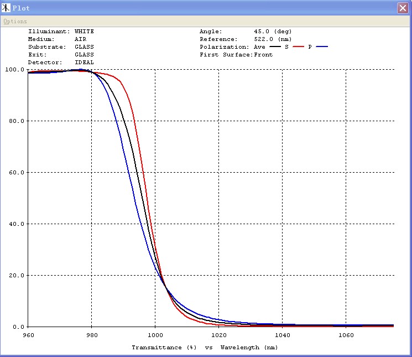Viewport: 412px width, 357px height.
Task: Click the Substrate 'GLASS' value
Action: (x=84, y=47)
